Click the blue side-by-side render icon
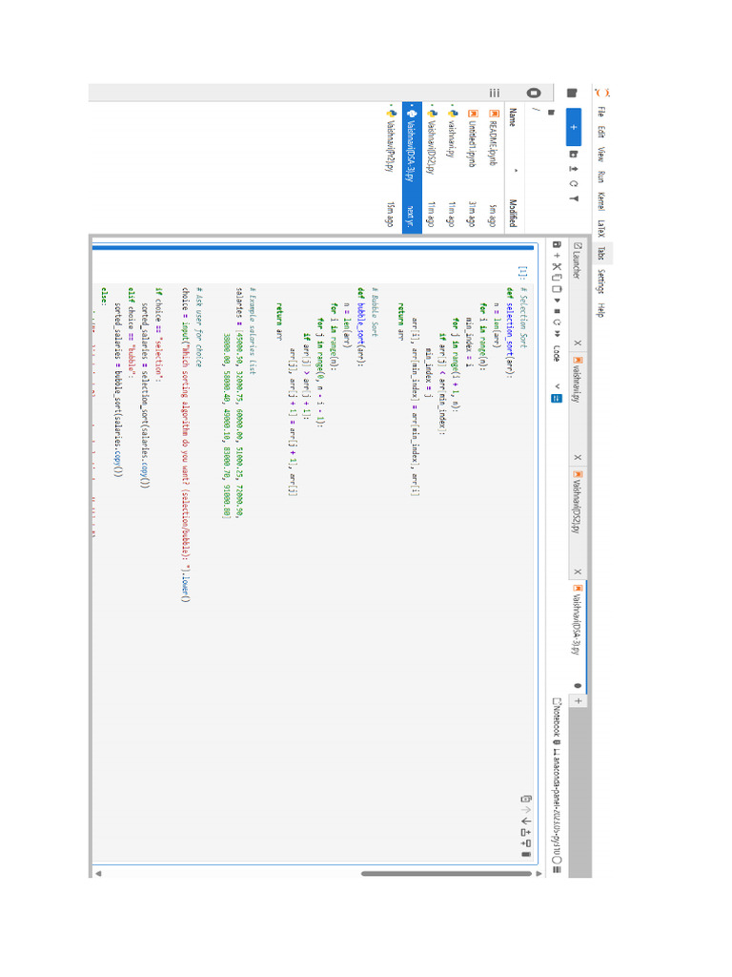Viewport: 732px width, 977px height. tap(557, 398)
